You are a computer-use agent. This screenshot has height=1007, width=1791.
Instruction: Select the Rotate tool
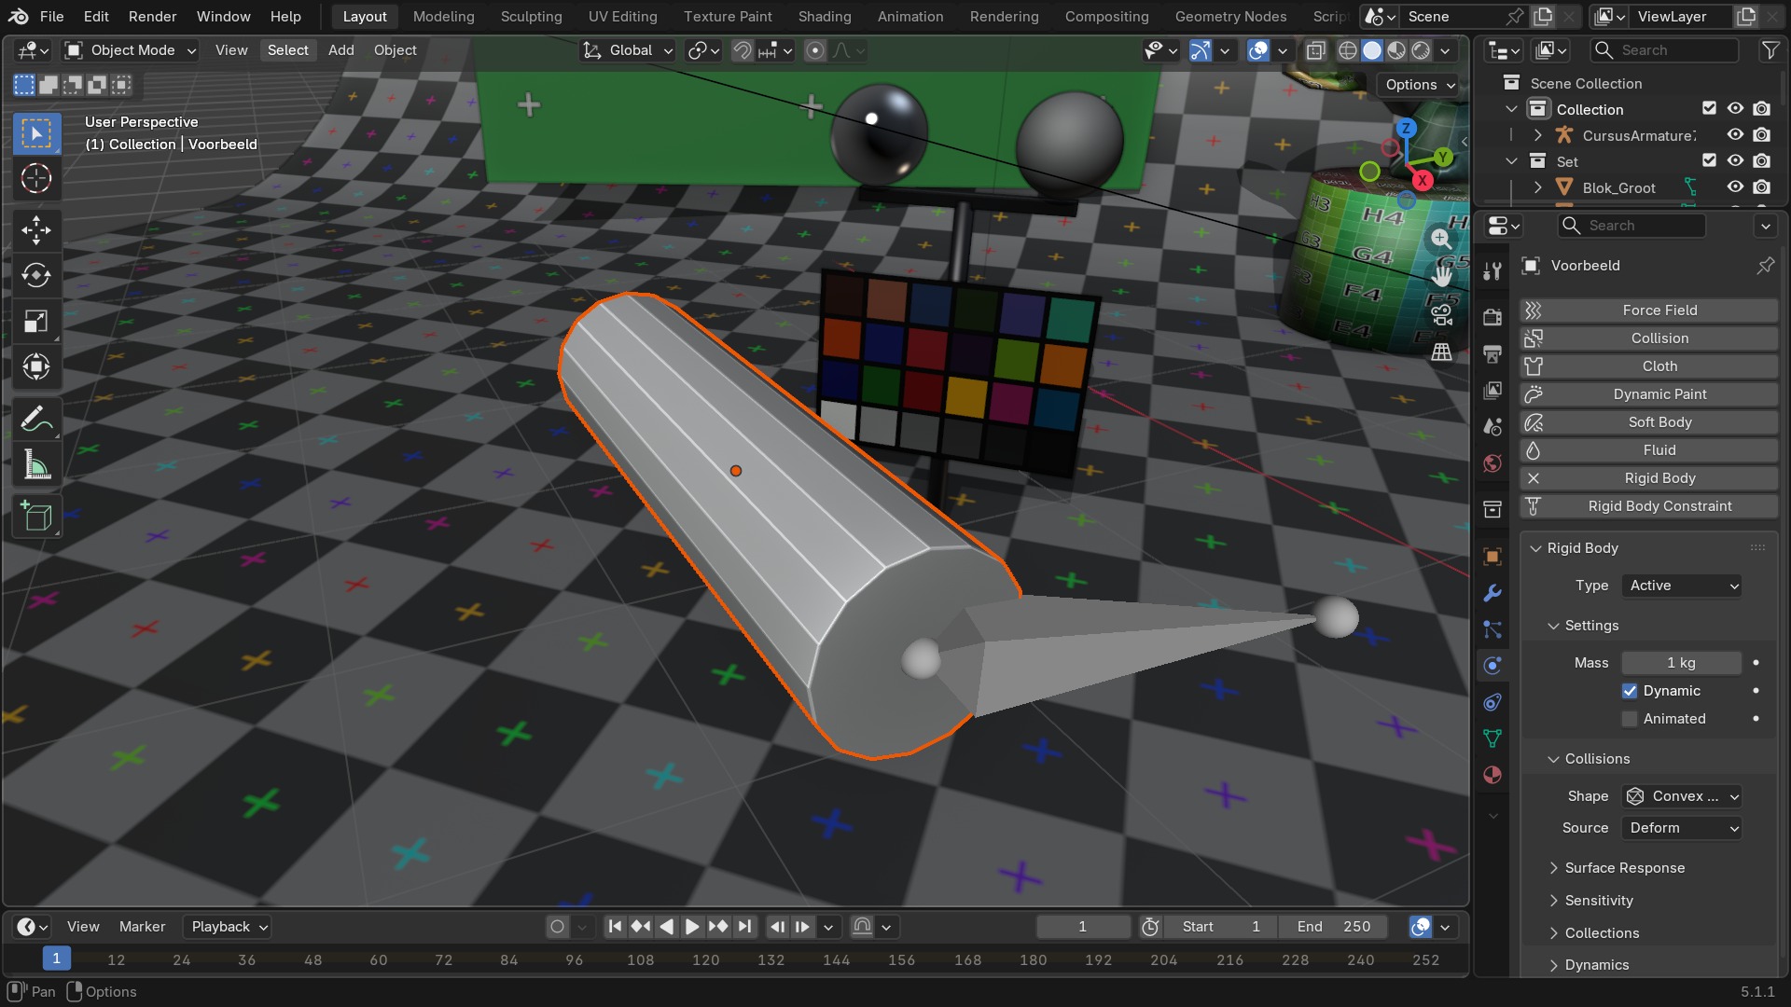click(x=36, y=275)
